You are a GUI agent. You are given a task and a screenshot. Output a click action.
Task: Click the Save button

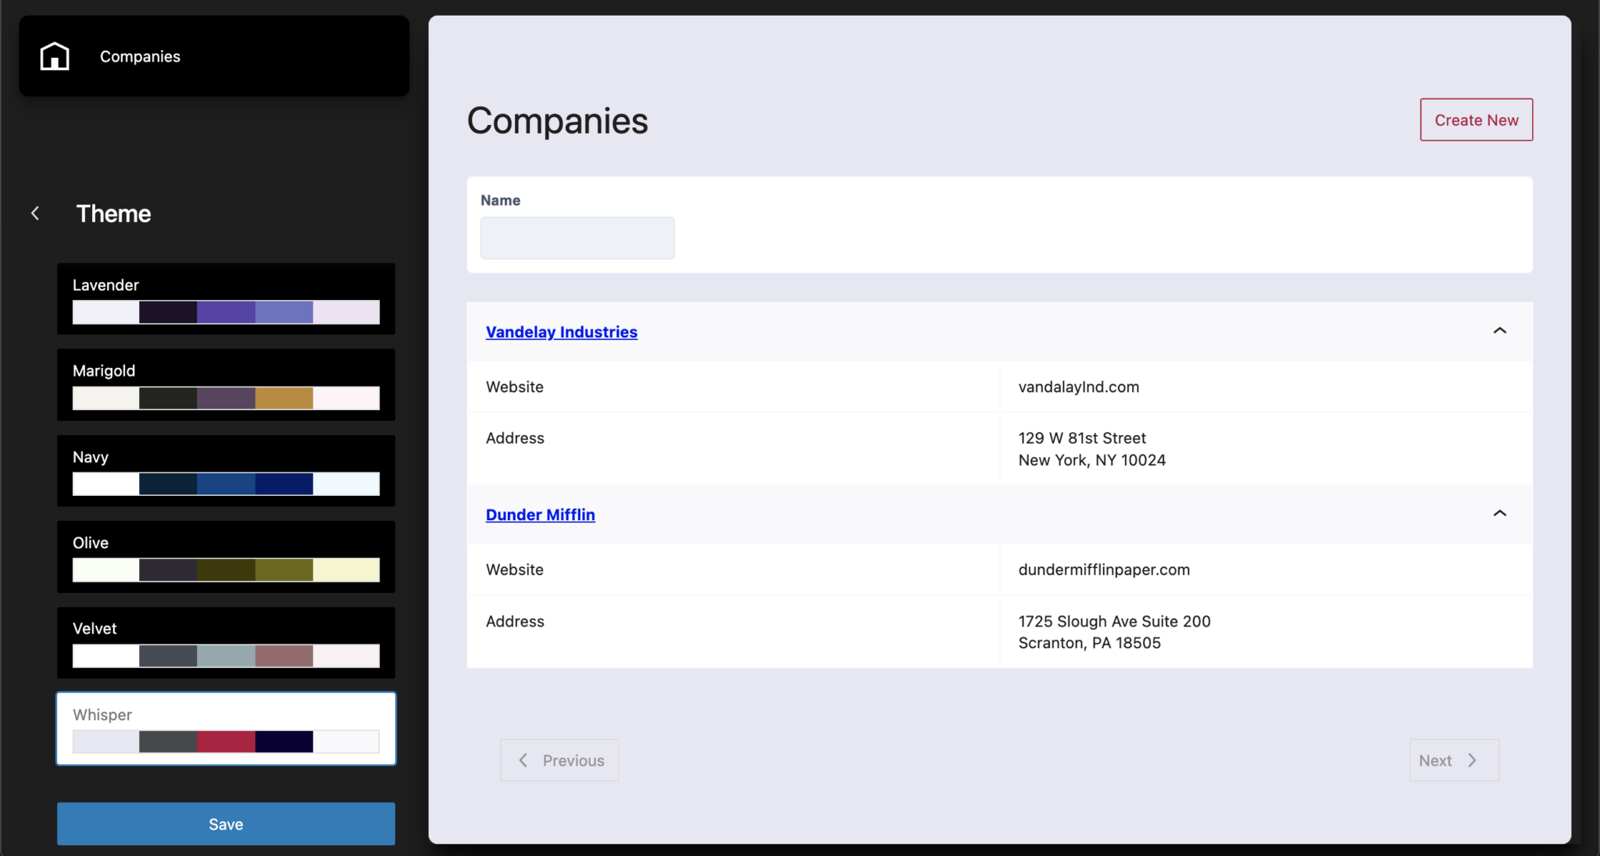[225, 823]
